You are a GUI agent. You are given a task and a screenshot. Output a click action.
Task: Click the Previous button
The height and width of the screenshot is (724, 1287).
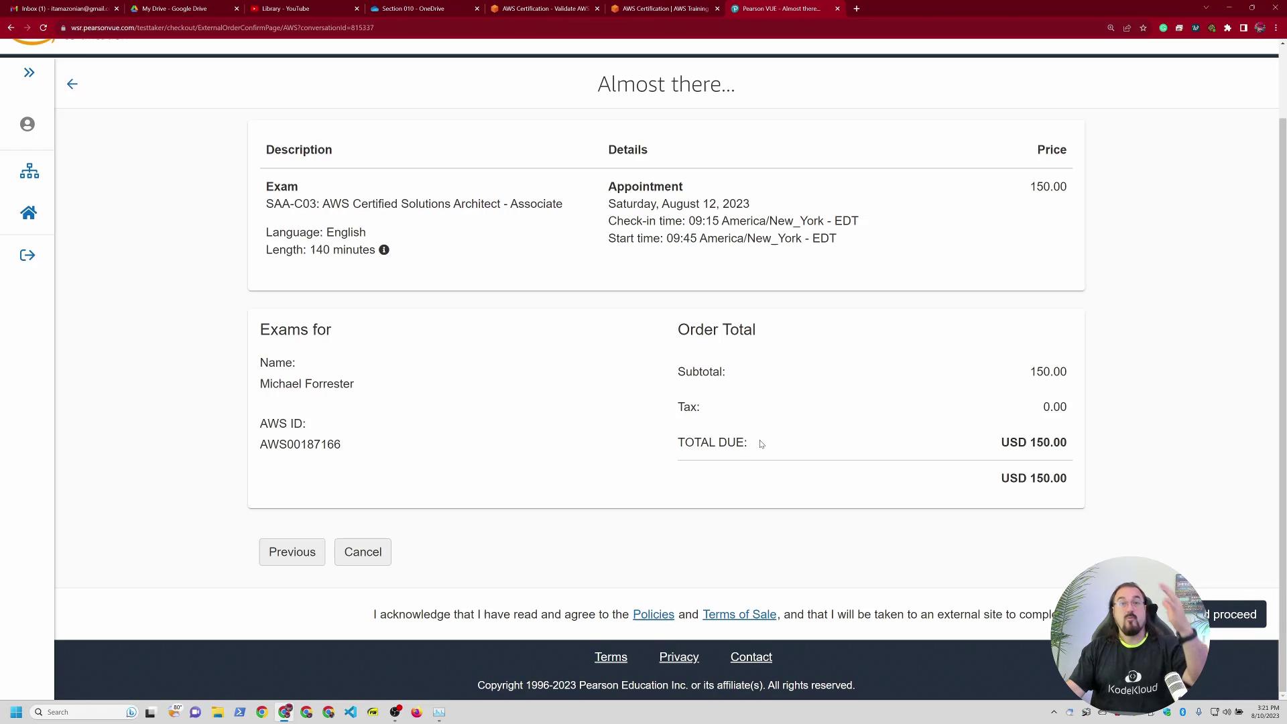[x=292, y=552]
